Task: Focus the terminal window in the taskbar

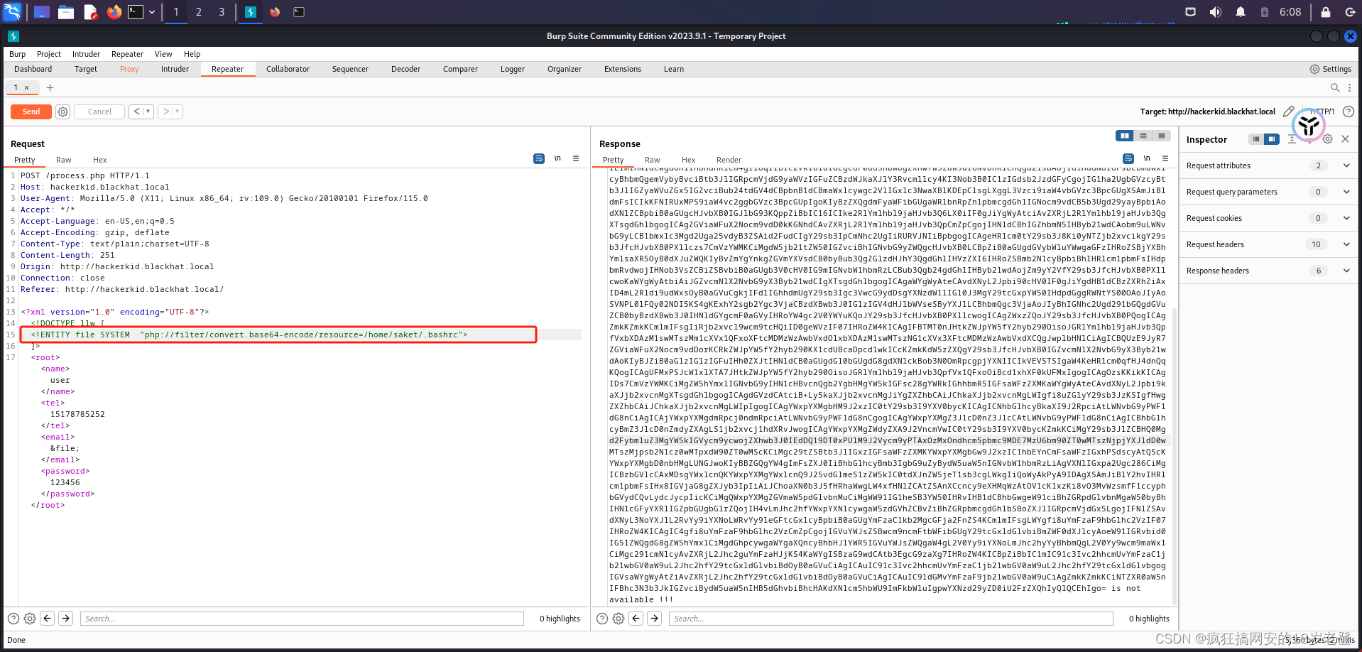Action: 299,12
